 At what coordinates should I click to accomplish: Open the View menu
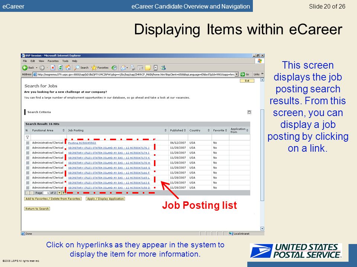click(x=41, y=61)
